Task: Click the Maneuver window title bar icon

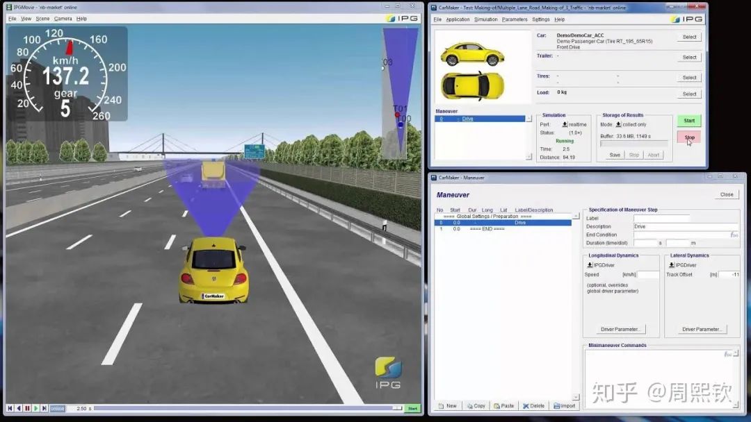Action: pyautogui.click(x=433, y=177)
